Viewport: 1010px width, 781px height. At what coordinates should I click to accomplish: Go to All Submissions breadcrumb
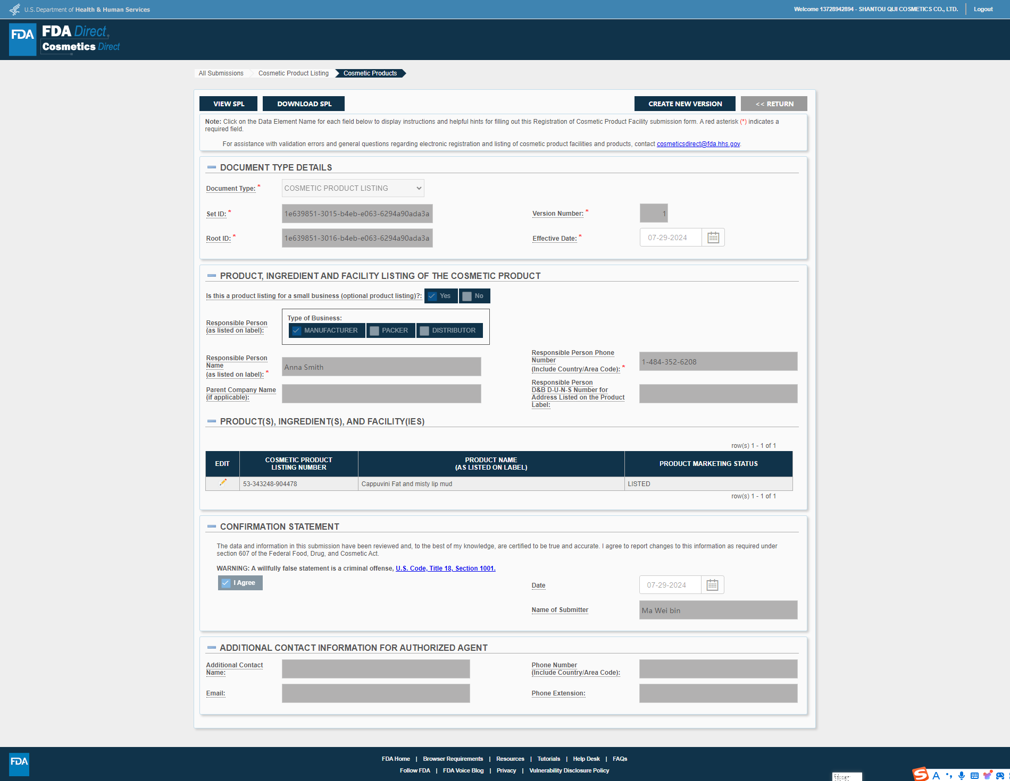point(221,73)
